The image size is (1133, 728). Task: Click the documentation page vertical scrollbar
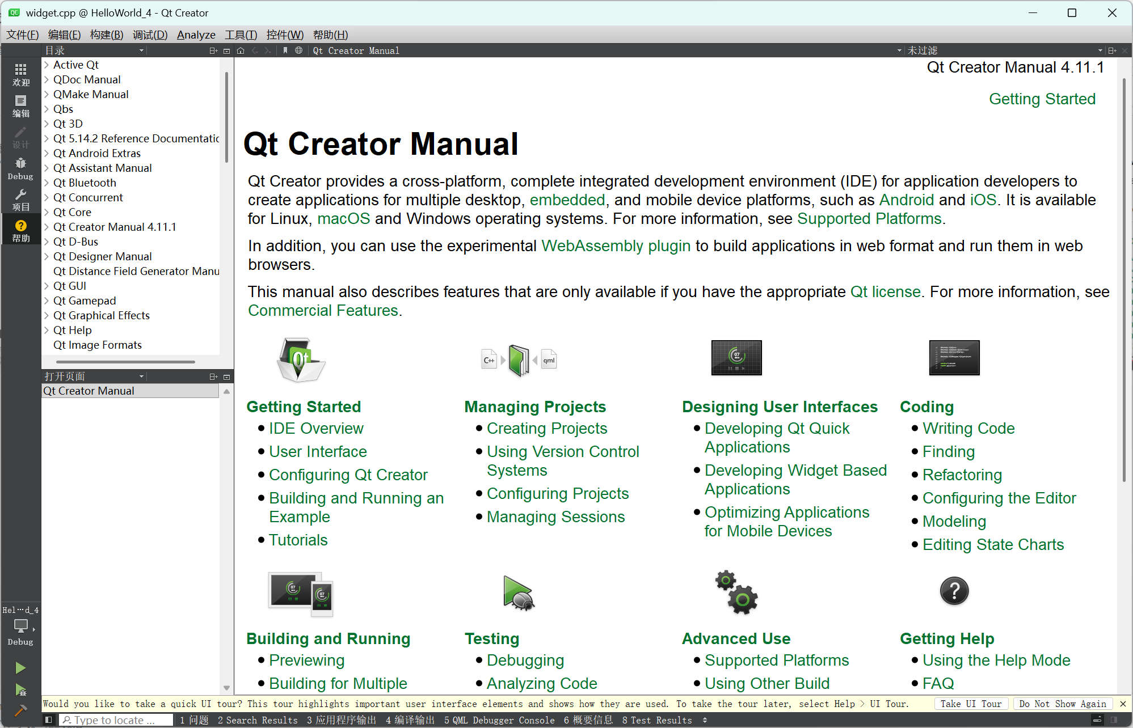point(1123,283)
